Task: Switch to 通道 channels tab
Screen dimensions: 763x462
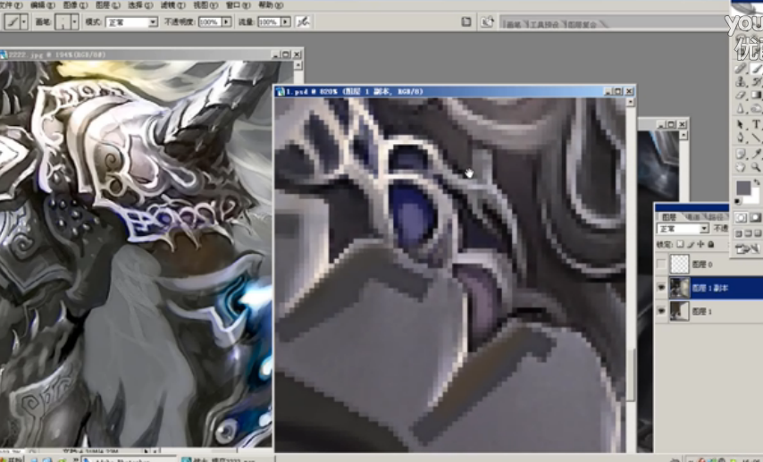Action: (694, 216)
